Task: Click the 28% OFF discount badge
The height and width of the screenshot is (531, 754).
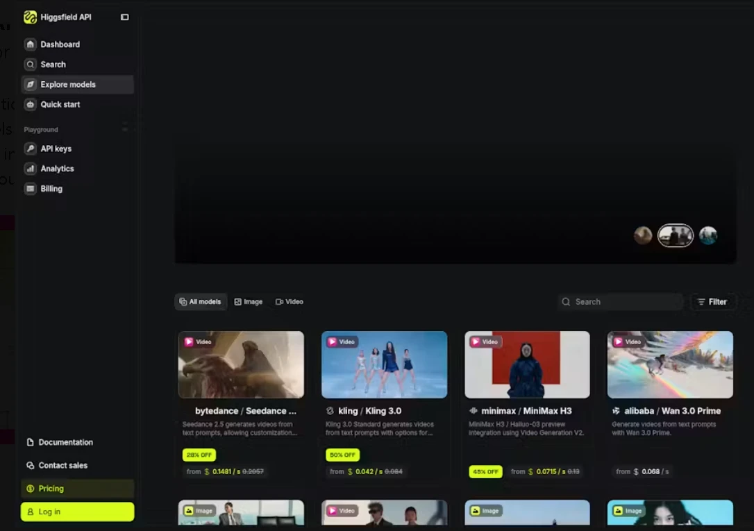Action: [x=199, y=455]
